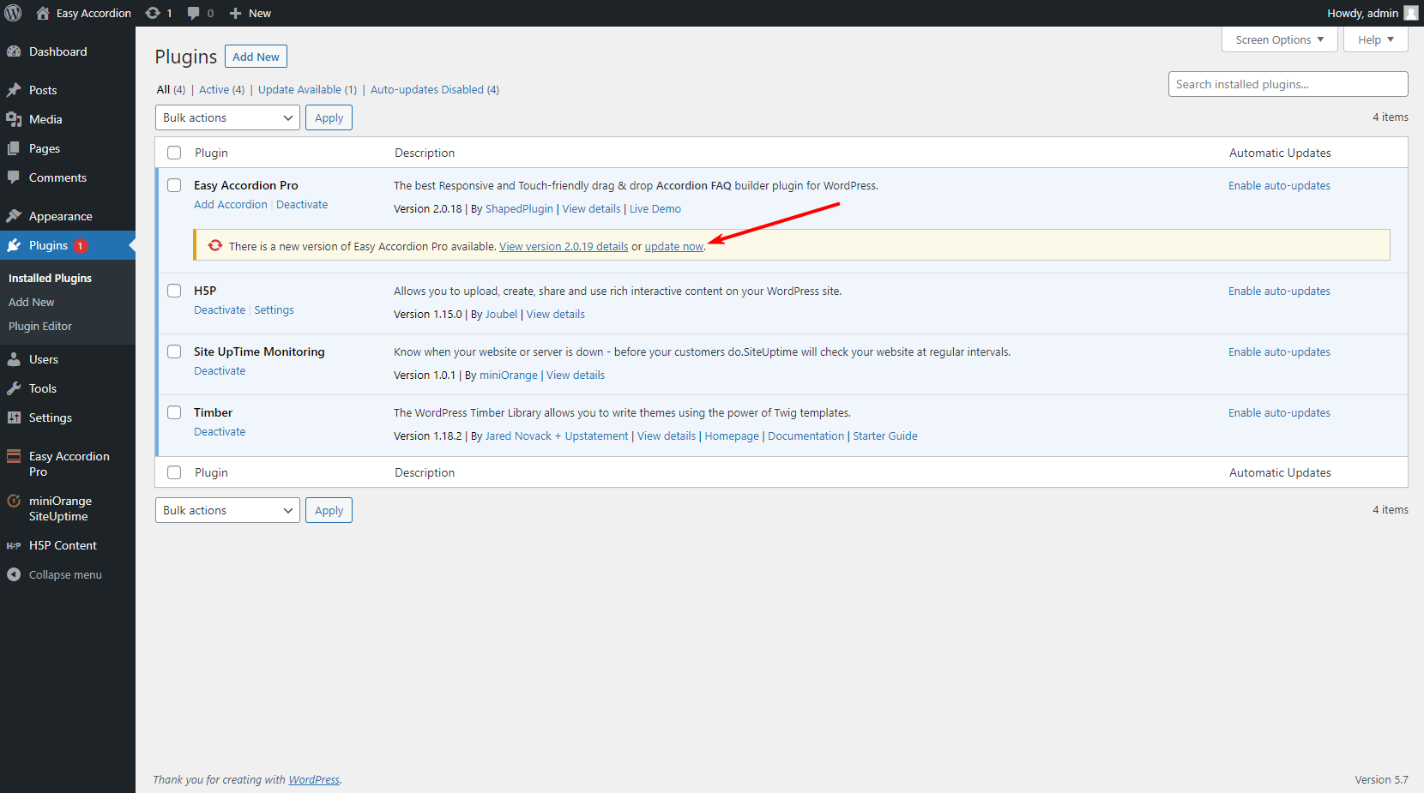Tick the H5P plugin checkbox
The width and height of the screenshot is (1424, 793).
pyautogui.click(x=174, y=291)
